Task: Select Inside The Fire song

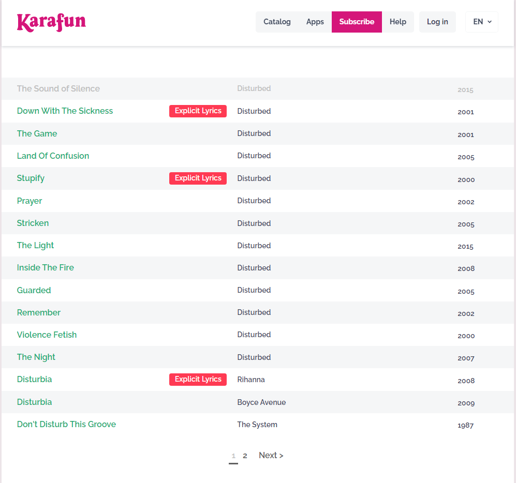Action: (45, 267)
